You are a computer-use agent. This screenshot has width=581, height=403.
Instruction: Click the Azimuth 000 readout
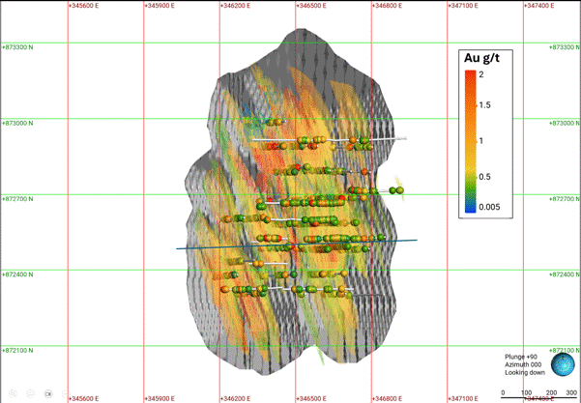(x=523, y=364)
